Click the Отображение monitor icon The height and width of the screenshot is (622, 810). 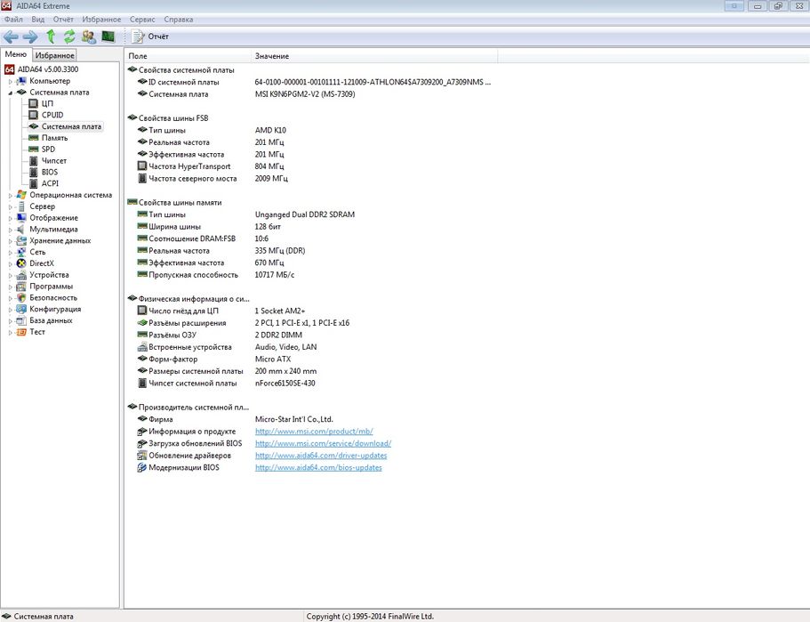(21, 218)
